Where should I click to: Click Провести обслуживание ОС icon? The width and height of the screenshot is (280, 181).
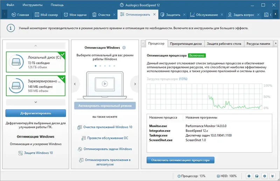pyautogui.click(x=84, y=138)
